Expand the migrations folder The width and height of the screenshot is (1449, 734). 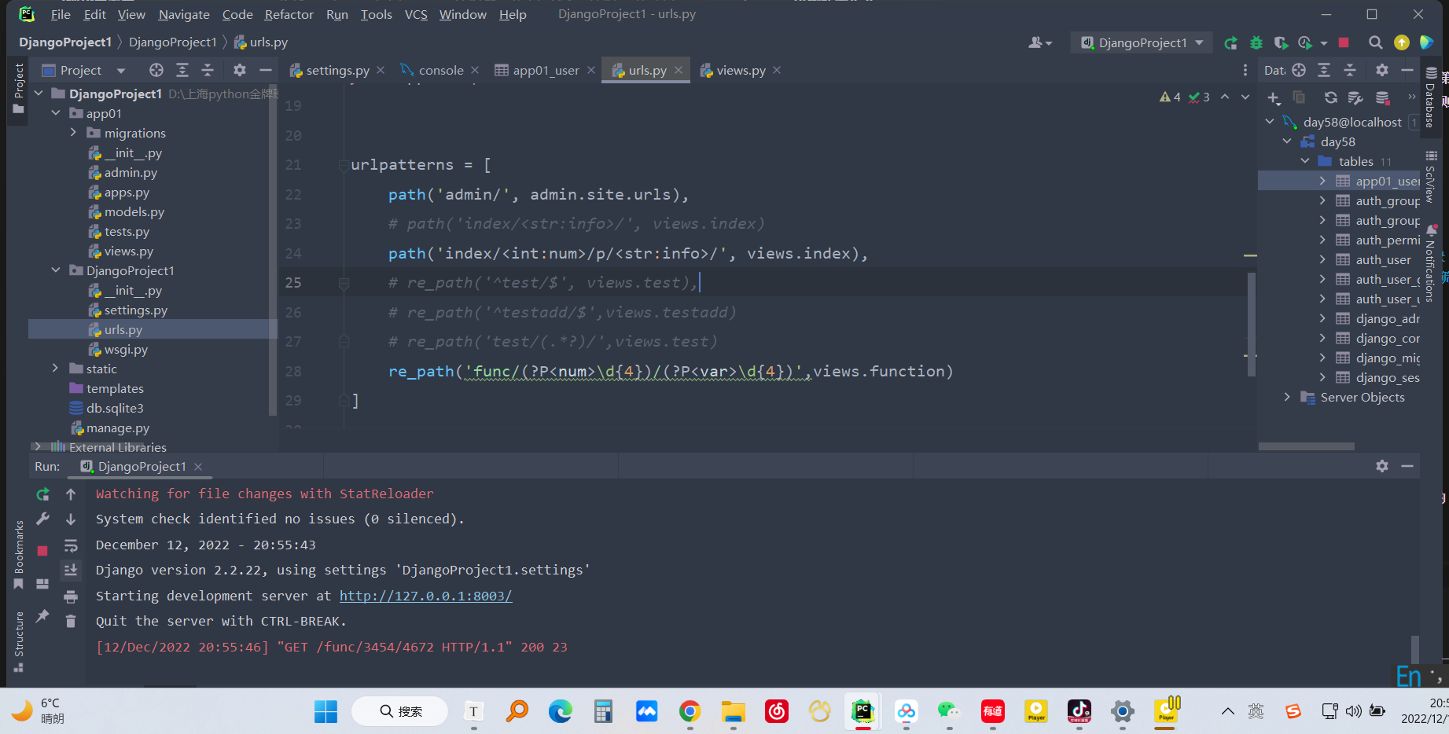[73, 133]
